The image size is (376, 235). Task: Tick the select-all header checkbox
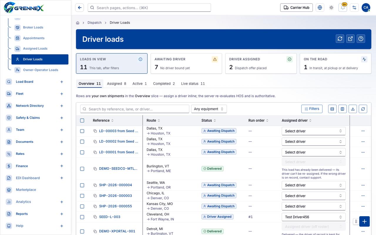tap(82, 120)
